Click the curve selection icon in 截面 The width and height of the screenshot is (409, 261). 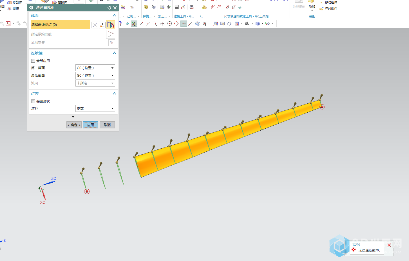[x=111, y=25]
